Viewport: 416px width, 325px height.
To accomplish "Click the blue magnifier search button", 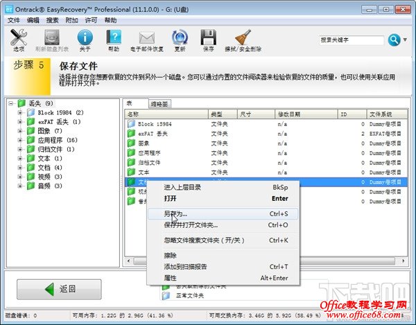I will (395, 40).
